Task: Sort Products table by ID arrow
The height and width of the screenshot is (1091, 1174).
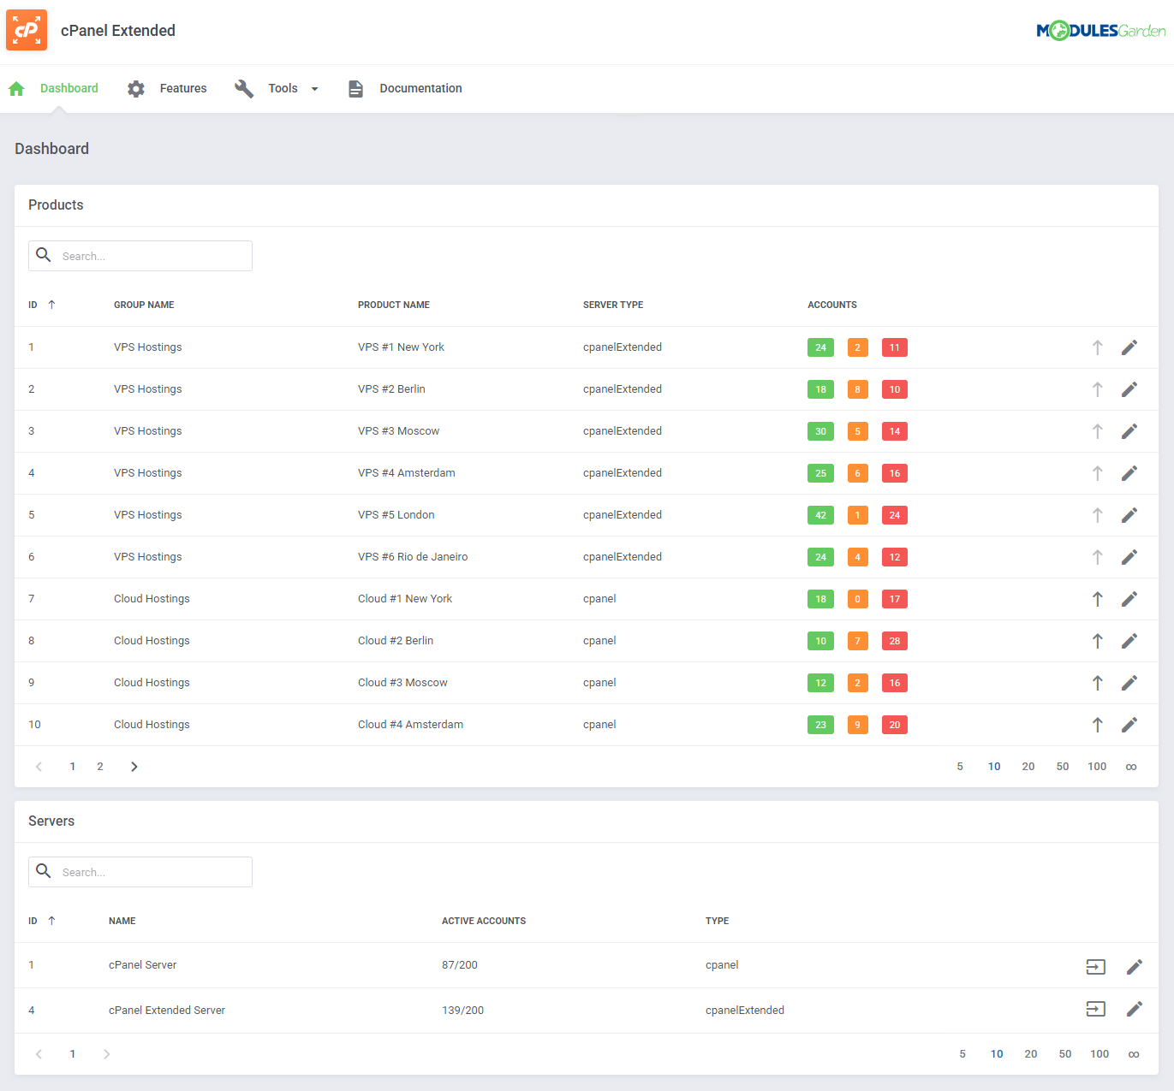Action: click(51, 305)
